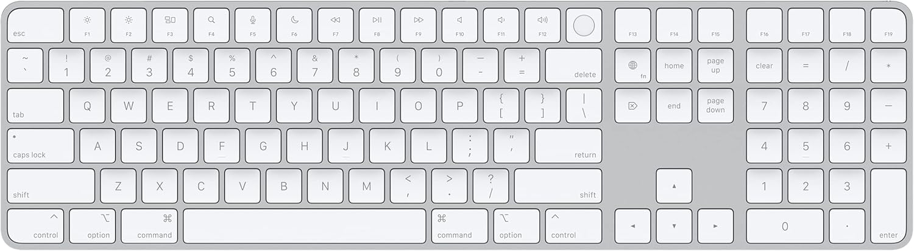Click the F3 Mission Control key
This screenshot has width=914, height=251.
coord(170,26)
